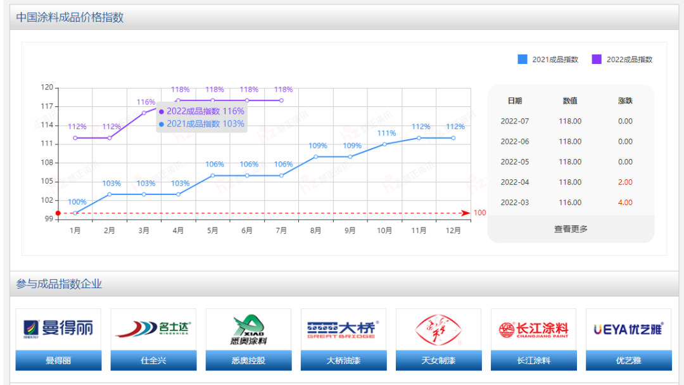The image size is (684, 385).
Task: Select the 2022-07 table row
Action: tap(570, 122)
